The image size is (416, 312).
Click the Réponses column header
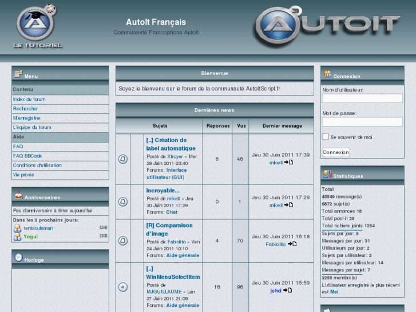[218, 126]
